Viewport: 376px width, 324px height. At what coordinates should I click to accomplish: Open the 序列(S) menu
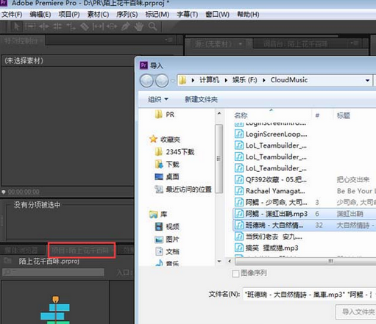127,14
